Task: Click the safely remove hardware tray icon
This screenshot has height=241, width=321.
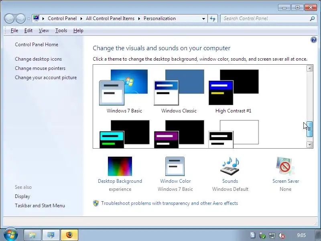Action: (x=262, y=235)
